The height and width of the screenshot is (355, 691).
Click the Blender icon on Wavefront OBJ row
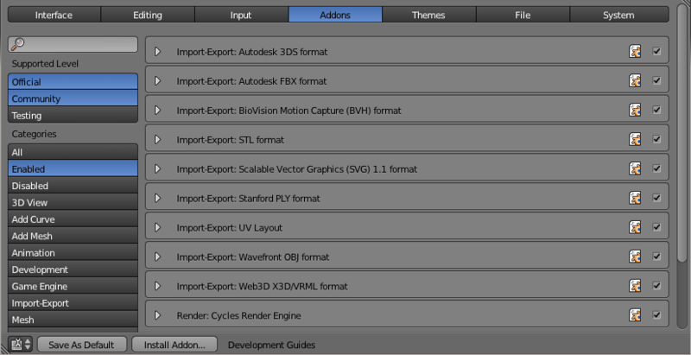pyautogui.click(x=635, y=257)
